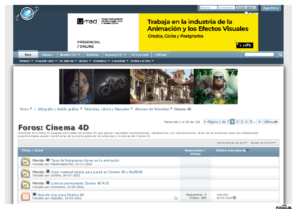This screenshot has height=209, width=297.
Task: Open the Preguntar sobre submenu
Action: (46, 61)
